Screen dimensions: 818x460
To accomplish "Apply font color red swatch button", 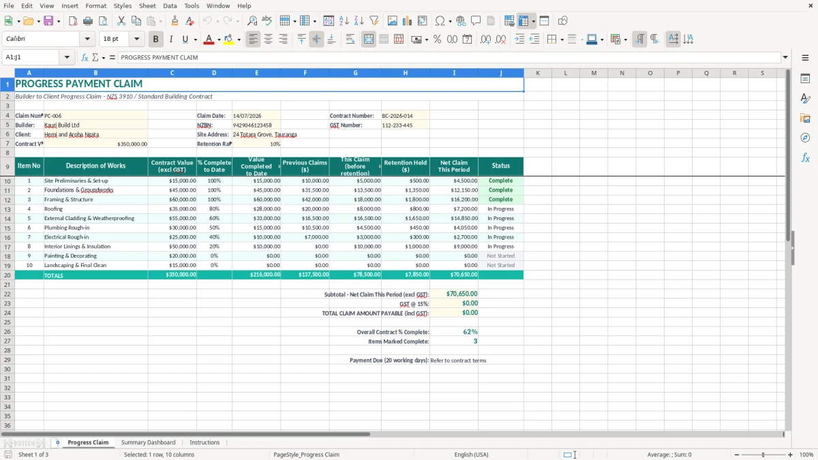I will (x=209, y=40).
